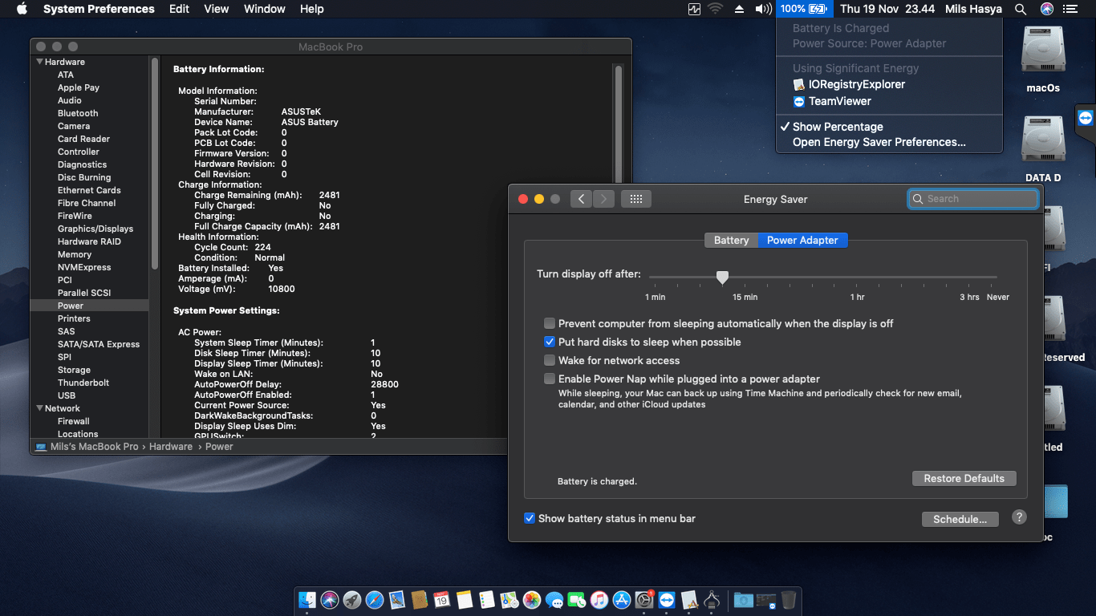This screenshot has height=616, width=1096.
Task: Open the Edit menu
Action: pyautogui.click(x=179, y=9)
